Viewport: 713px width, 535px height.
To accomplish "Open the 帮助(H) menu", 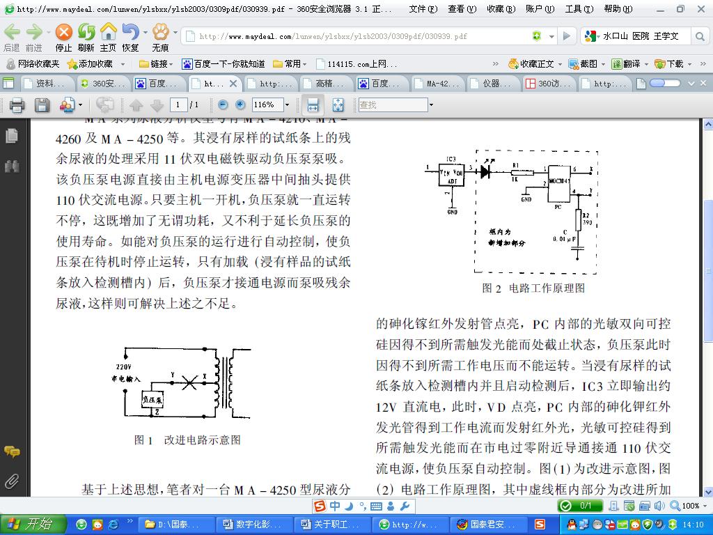I will click(618, 8).
